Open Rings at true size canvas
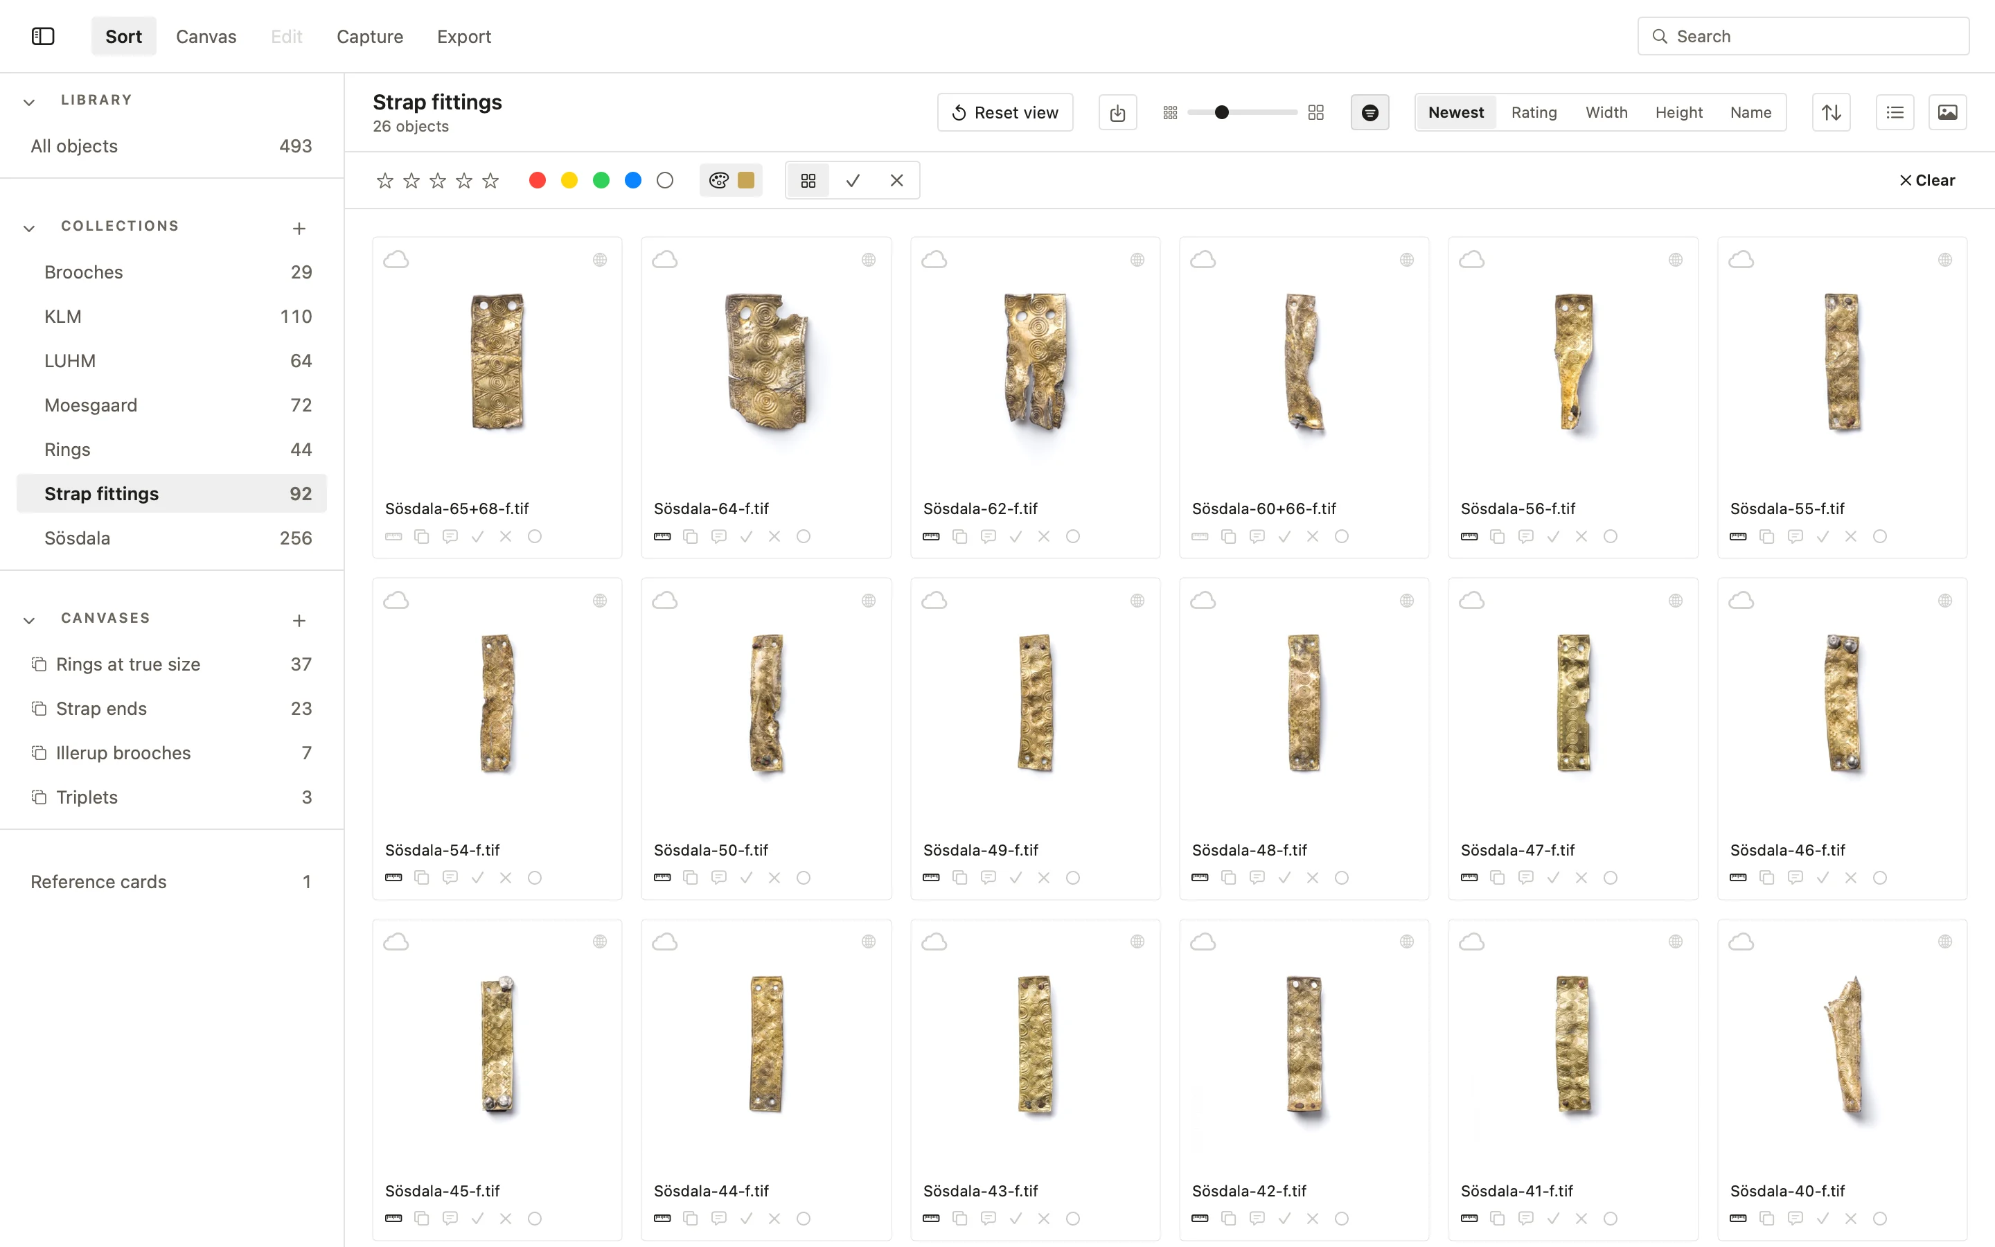 (x=172, y=664)
